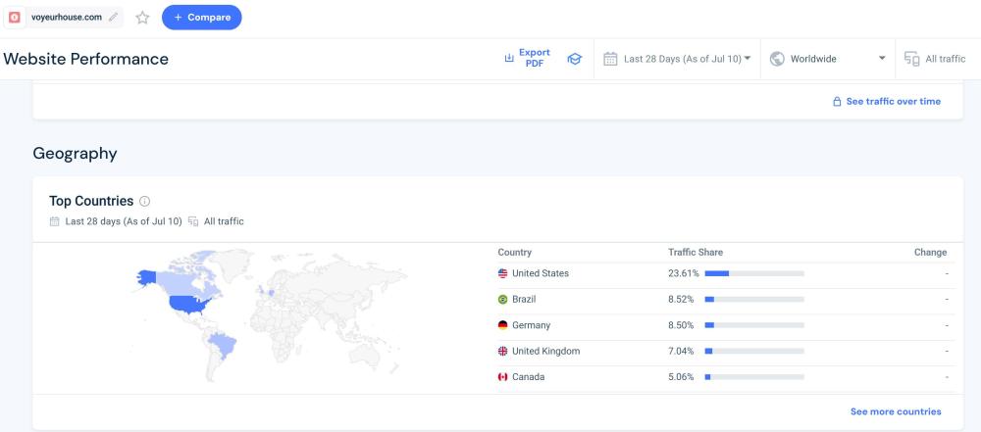Image resolution: width=981 pixels, height=432 pixels.
Task: Open the graduation cap learning icon
Action: [575, 59]
